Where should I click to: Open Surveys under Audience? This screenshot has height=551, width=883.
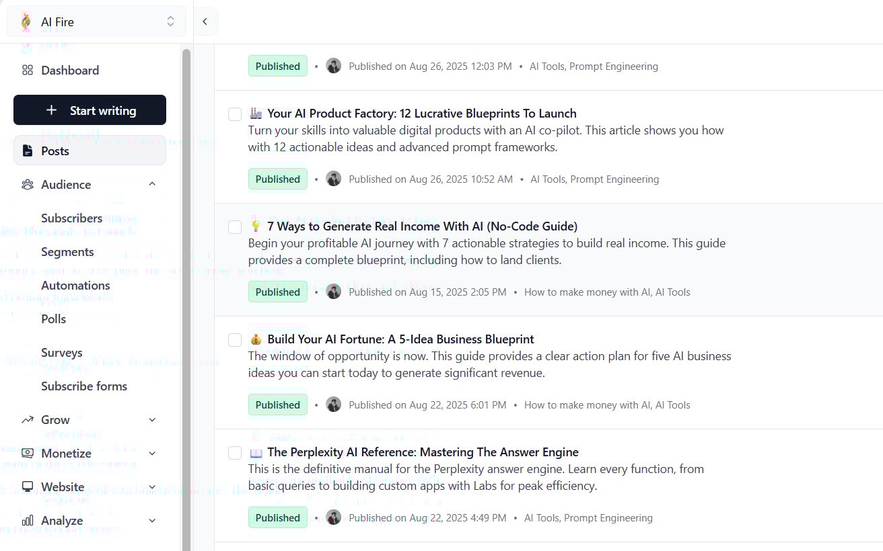[x=61, y=352]
